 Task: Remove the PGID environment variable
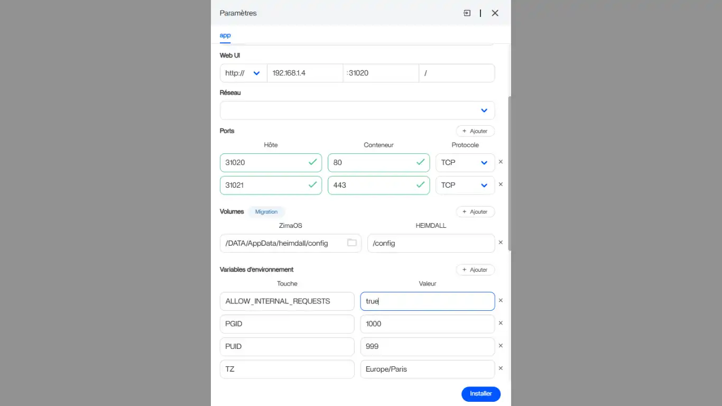coord(501,324)
